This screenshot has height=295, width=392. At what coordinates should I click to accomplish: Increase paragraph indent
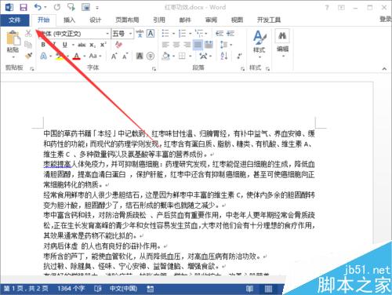point(230,34)
